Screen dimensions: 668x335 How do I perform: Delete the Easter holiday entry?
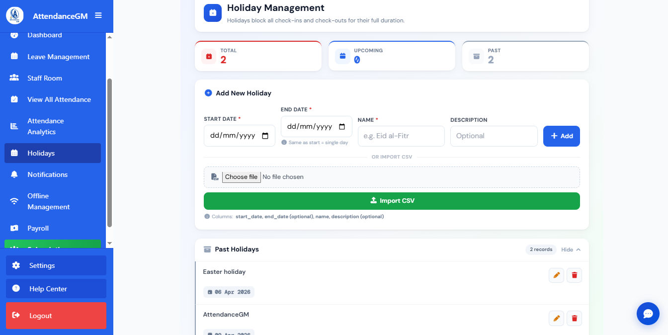click(574, 275)
